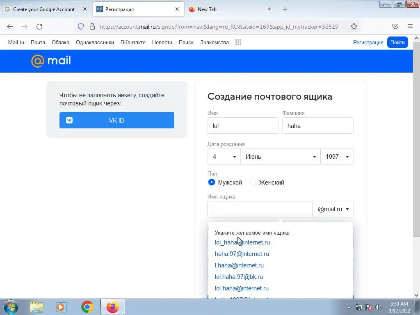
Task: Close the Регистрация tab
Action: 177,9
